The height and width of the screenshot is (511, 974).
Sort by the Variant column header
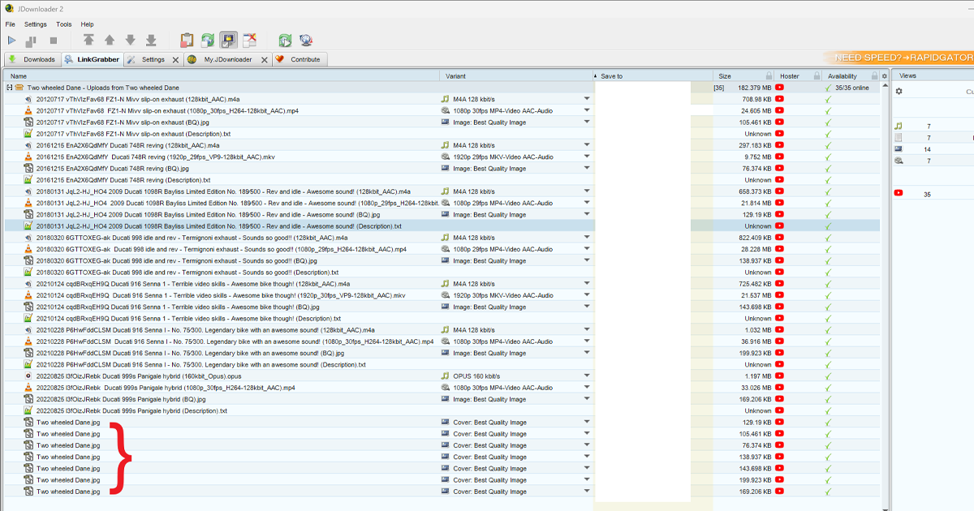[516, 76]
